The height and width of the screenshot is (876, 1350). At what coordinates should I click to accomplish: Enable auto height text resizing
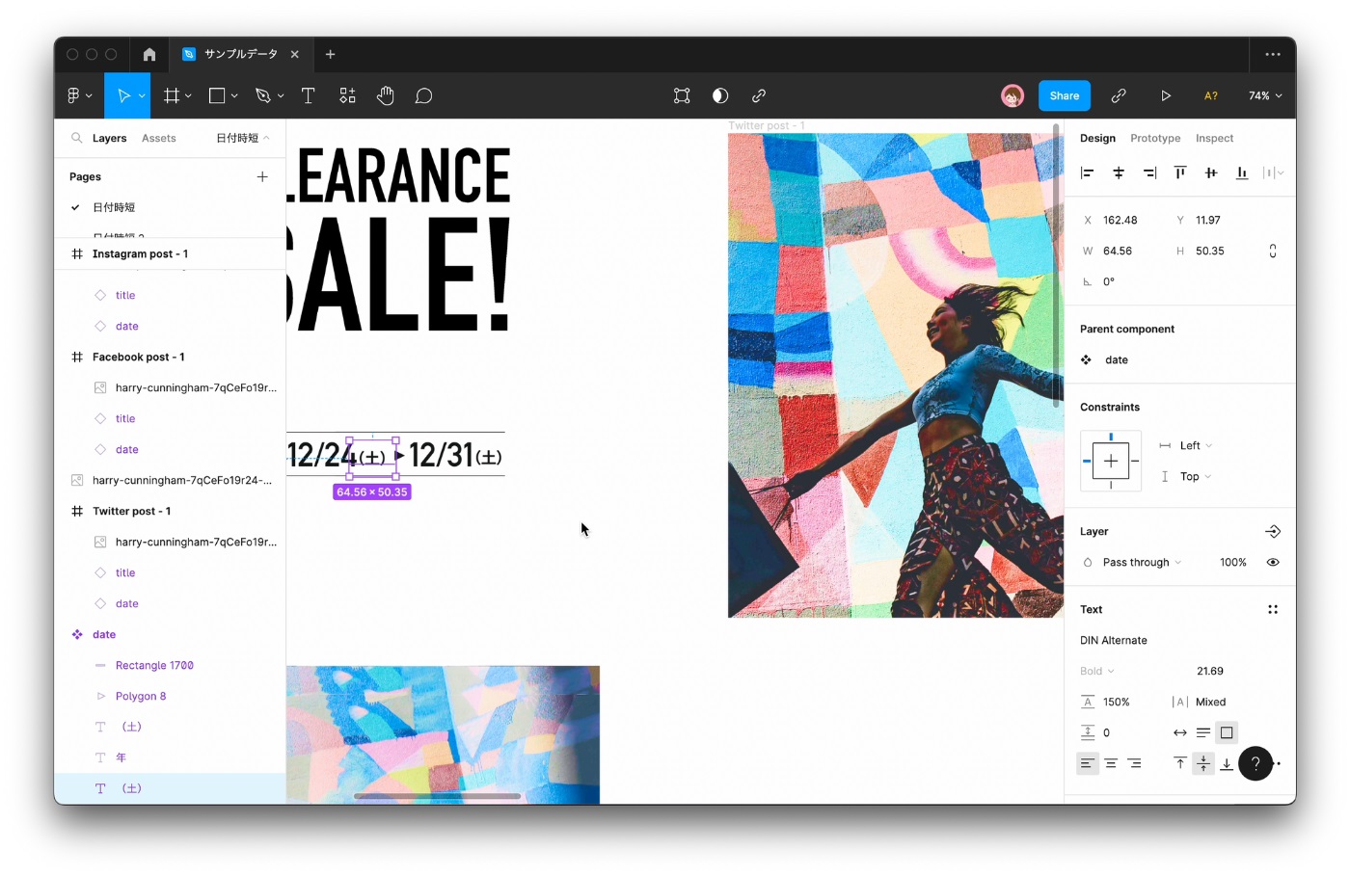click(1203, 732)
